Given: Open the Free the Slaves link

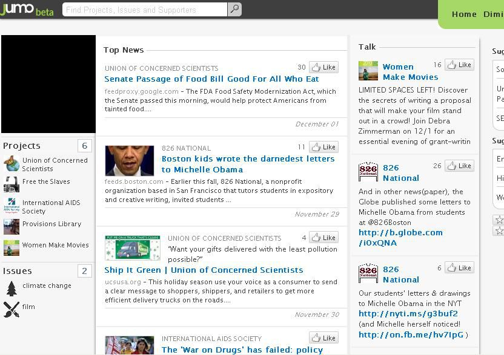Looking at the screenshot, I should click(x=46, y=181).
